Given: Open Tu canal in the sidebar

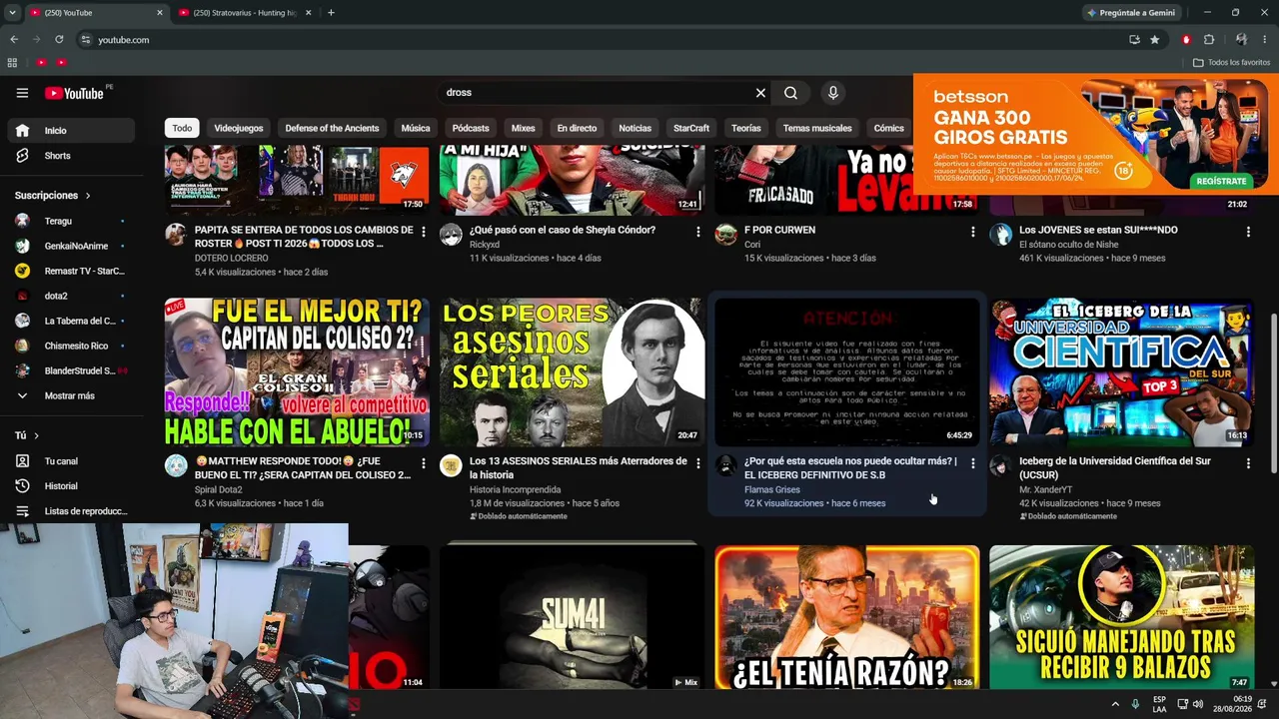Looking at the screenshot, I should point(71,461).
